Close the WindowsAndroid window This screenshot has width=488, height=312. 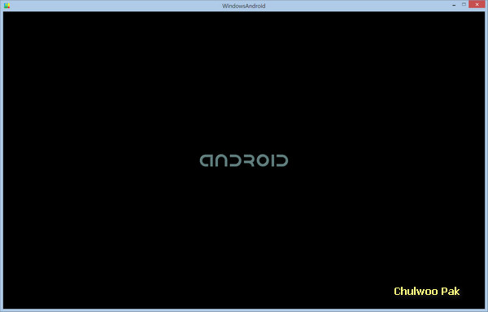[x=477, y=4]
